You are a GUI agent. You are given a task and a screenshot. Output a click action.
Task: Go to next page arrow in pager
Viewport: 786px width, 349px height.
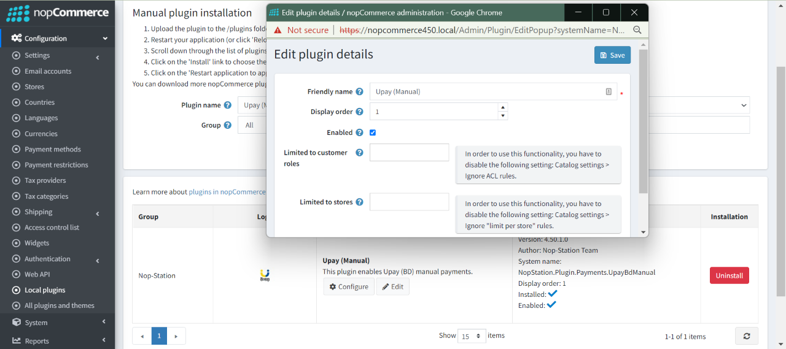click(x=176, y=336)
